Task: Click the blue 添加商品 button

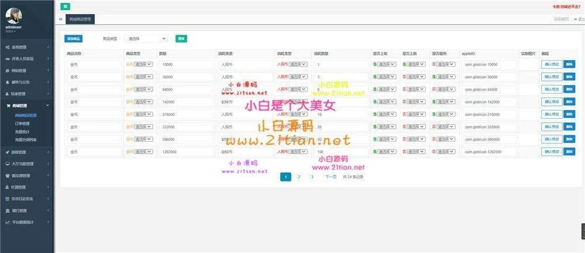Action: click(x=74, y=38)
